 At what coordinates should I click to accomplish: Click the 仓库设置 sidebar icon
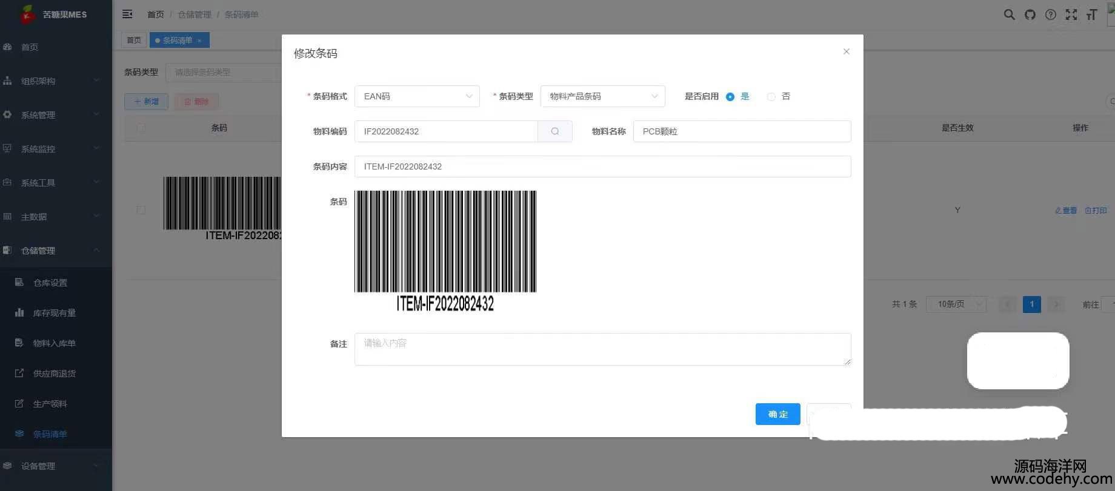[19, 282]
